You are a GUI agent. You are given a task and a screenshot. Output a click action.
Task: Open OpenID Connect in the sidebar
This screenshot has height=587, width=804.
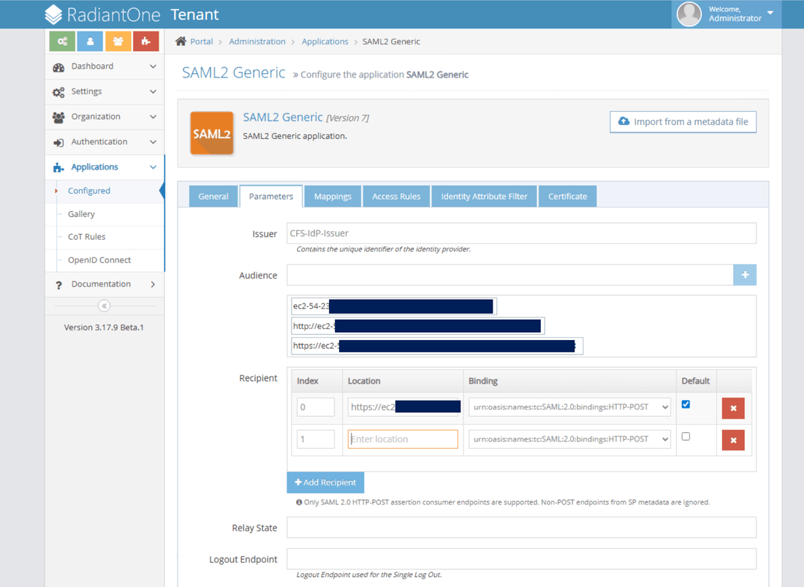(99, 260)
